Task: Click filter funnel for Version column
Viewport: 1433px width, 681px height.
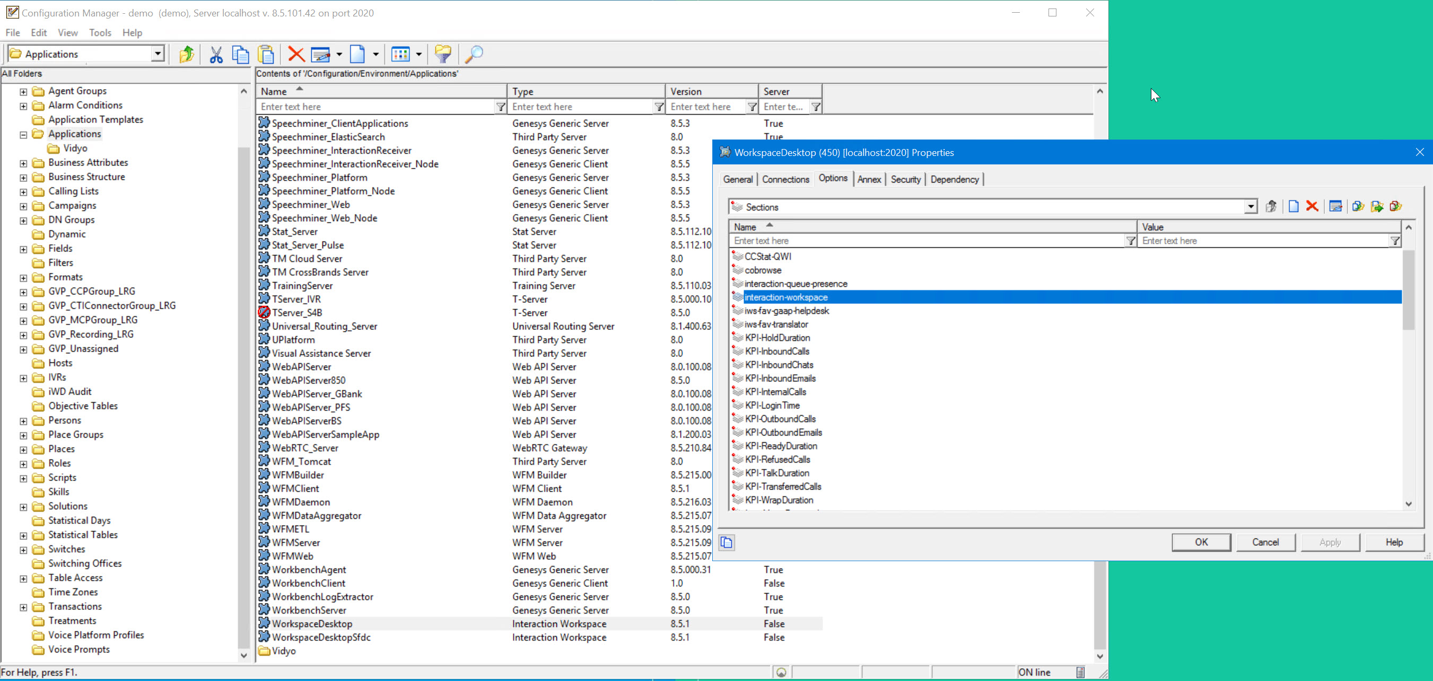Action: coord(752,107)
